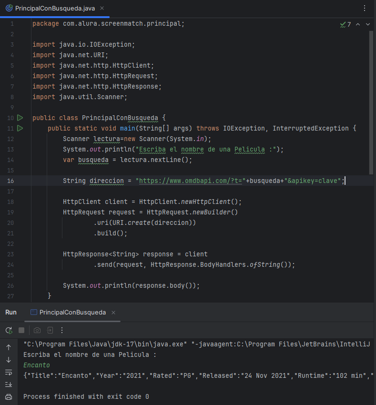
Task: Click the 'direccion' variable on line 16
Action: (x=107, y=181)
